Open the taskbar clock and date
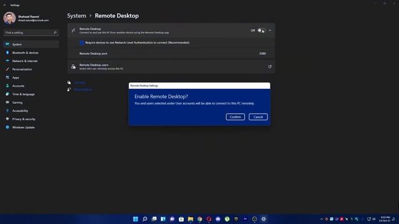The height and width of the screenshot is (224, 399). (x=384, y=219)
